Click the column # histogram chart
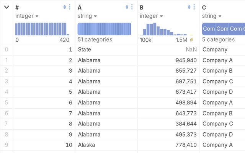The height and width of the screenshot is (153, 245). tap(42, 29)
